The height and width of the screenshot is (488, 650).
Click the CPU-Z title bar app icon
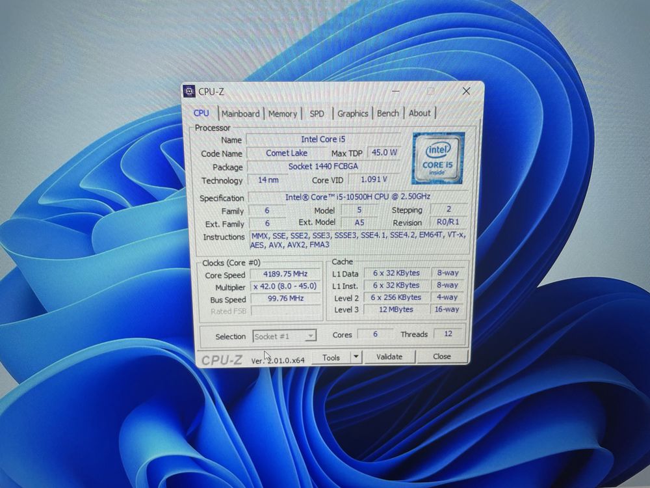point(189,91)
